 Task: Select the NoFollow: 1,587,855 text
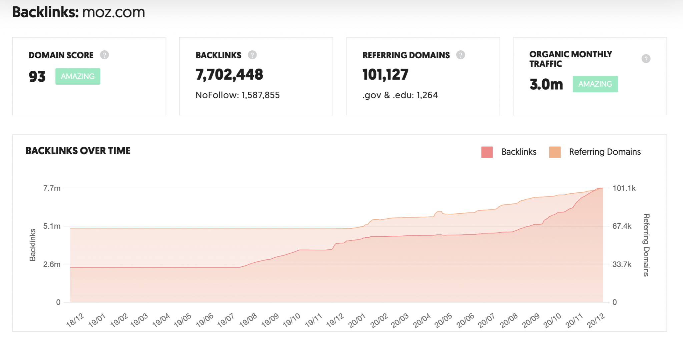tap(237, 95)
